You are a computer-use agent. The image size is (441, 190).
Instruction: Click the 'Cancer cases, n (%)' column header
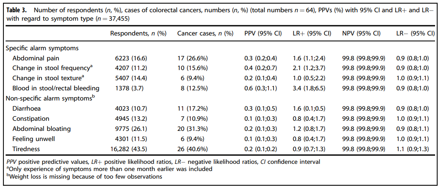(x=205, y=33)
